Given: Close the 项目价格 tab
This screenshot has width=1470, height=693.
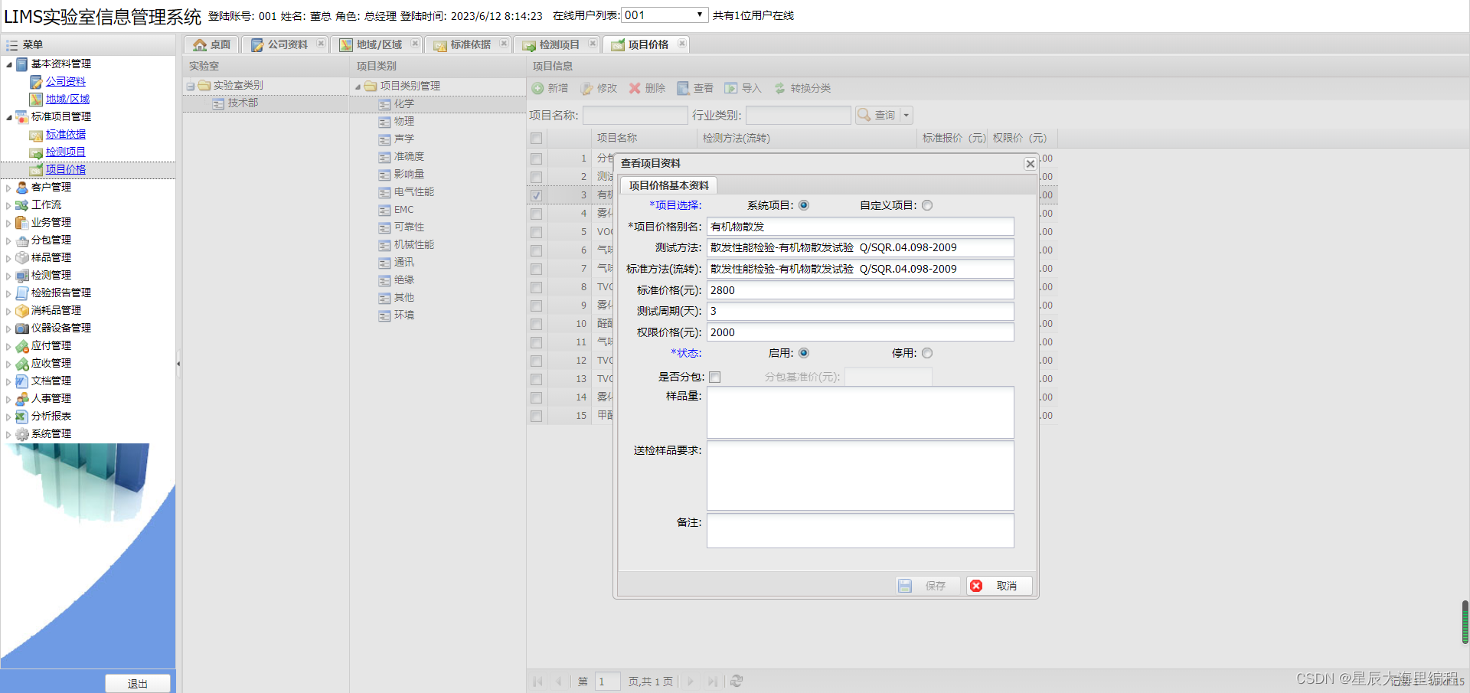Looking at the screenshot, I should (x=682, y=44).
